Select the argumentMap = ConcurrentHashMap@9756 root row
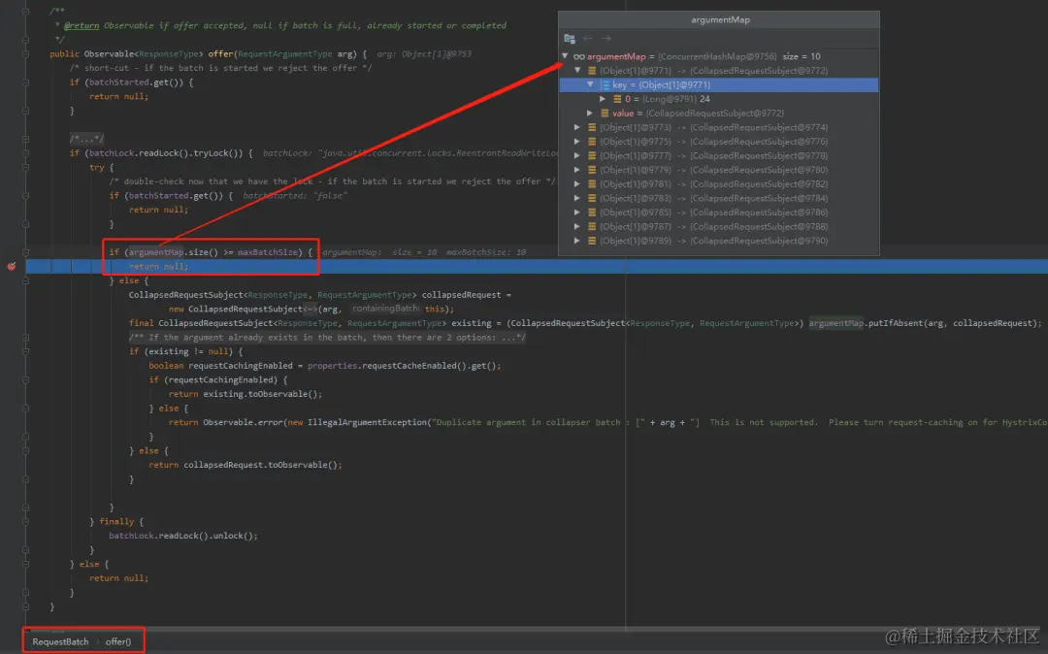The width and height of the screenshot is (1048, 654). [x=718, y=57]
